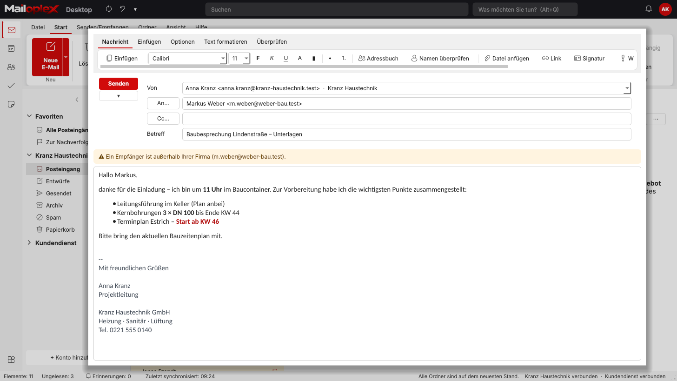Open the quick access dropdown arrow in title bar

(x=135, y=9)
